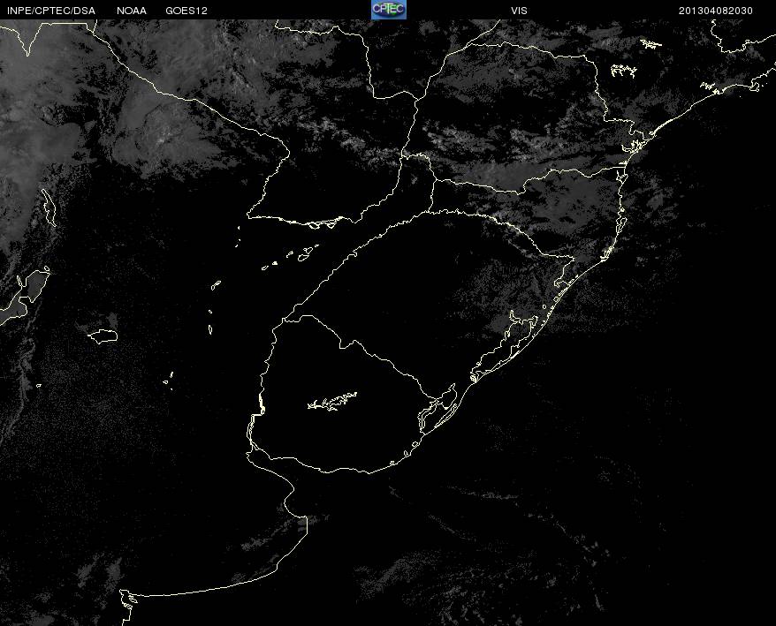
Task: Click the reservoir outline in central Uruguay
Action: [332, 401]
